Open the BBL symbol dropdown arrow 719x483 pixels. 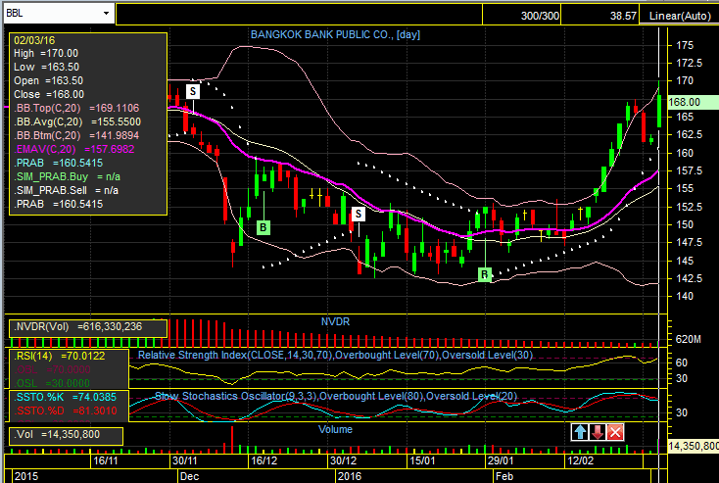coord(106,14)
